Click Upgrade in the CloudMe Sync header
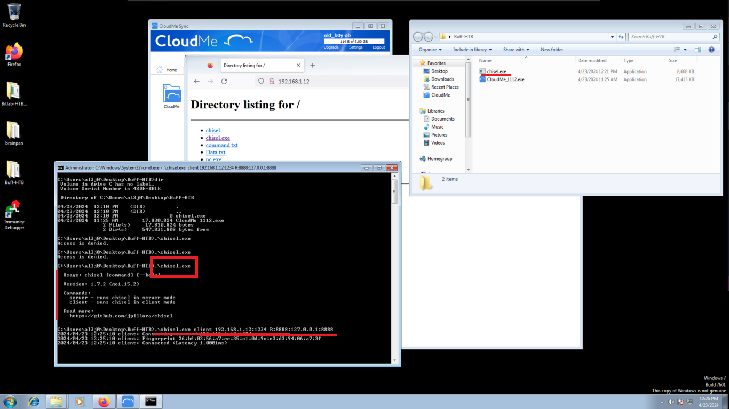The height and width of the screenshot is (409, 729). (x=331, y=47)
